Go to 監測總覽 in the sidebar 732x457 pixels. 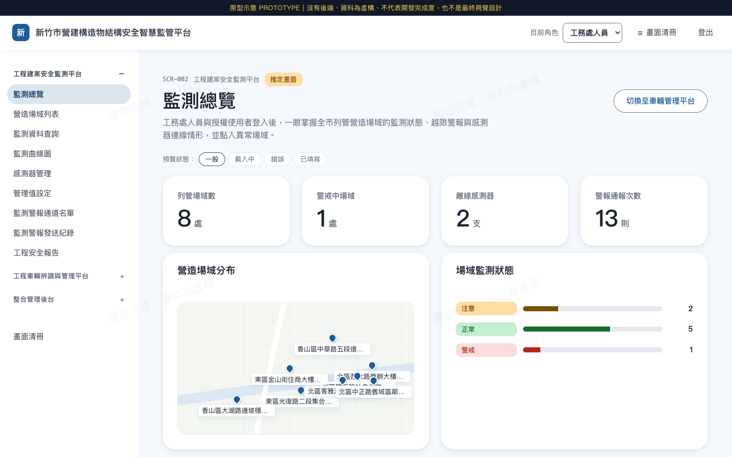click(x=69, y=94)
